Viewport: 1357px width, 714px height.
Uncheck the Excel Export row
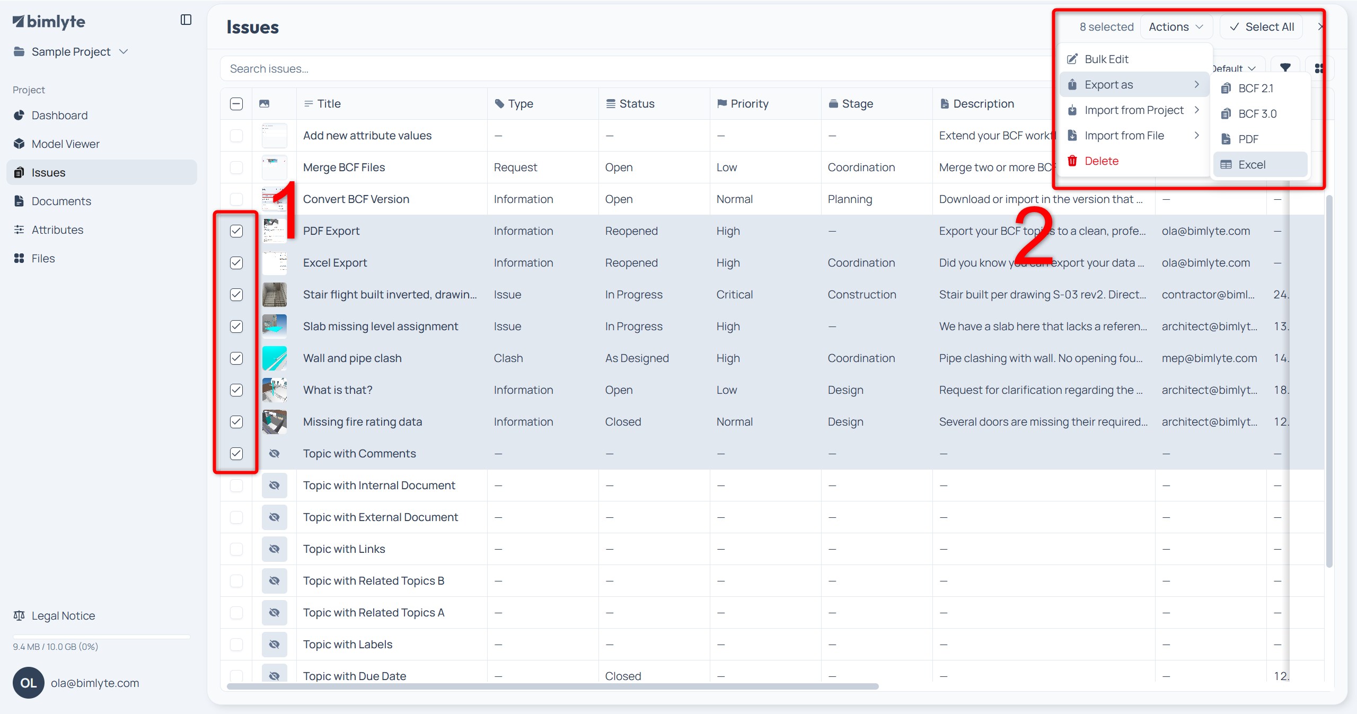point(236,263)
